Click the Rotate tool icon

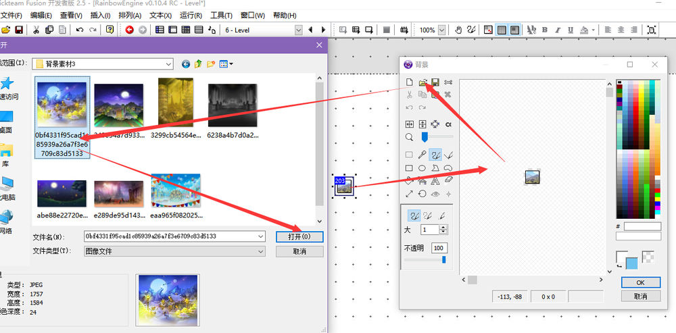tap(422, 194)
